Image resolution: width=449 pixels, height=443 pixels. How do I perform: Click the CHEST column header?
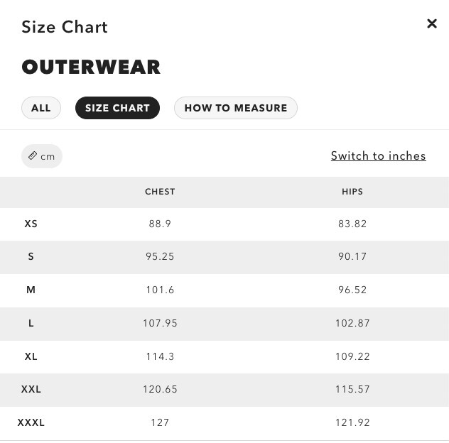(x=160, y=192)
